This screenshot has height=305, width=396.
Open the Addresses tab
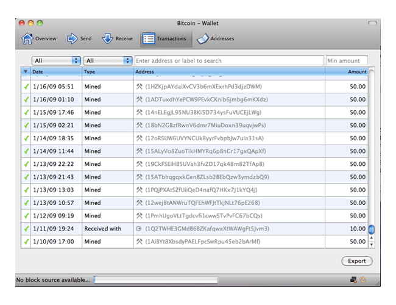[x=216, y=38]
